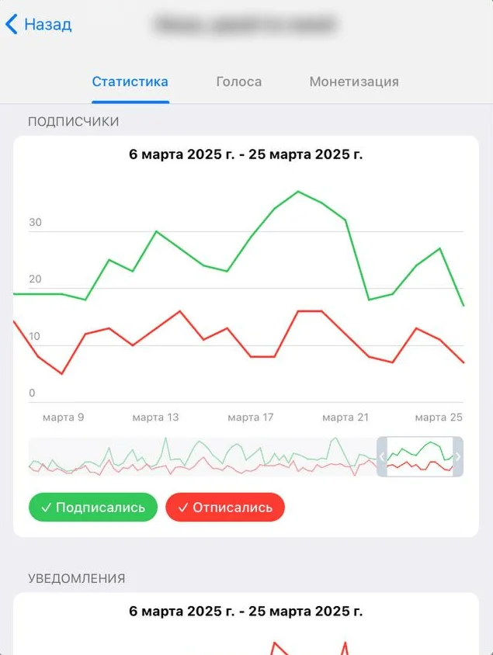Screen dimensions: 493x655
Task: Go back via the Назад link
Action: [x=47, y=25]
